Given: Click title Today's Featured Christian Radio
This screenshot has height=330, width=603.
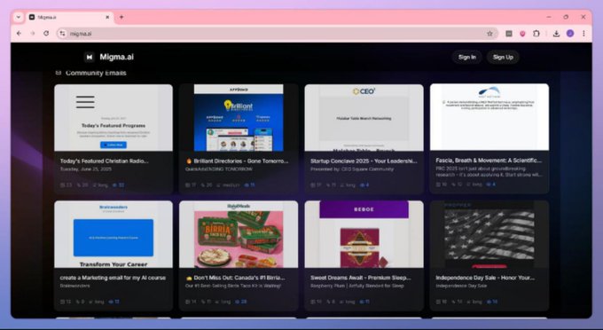Looking at the screenshot, I should (105, 161).
